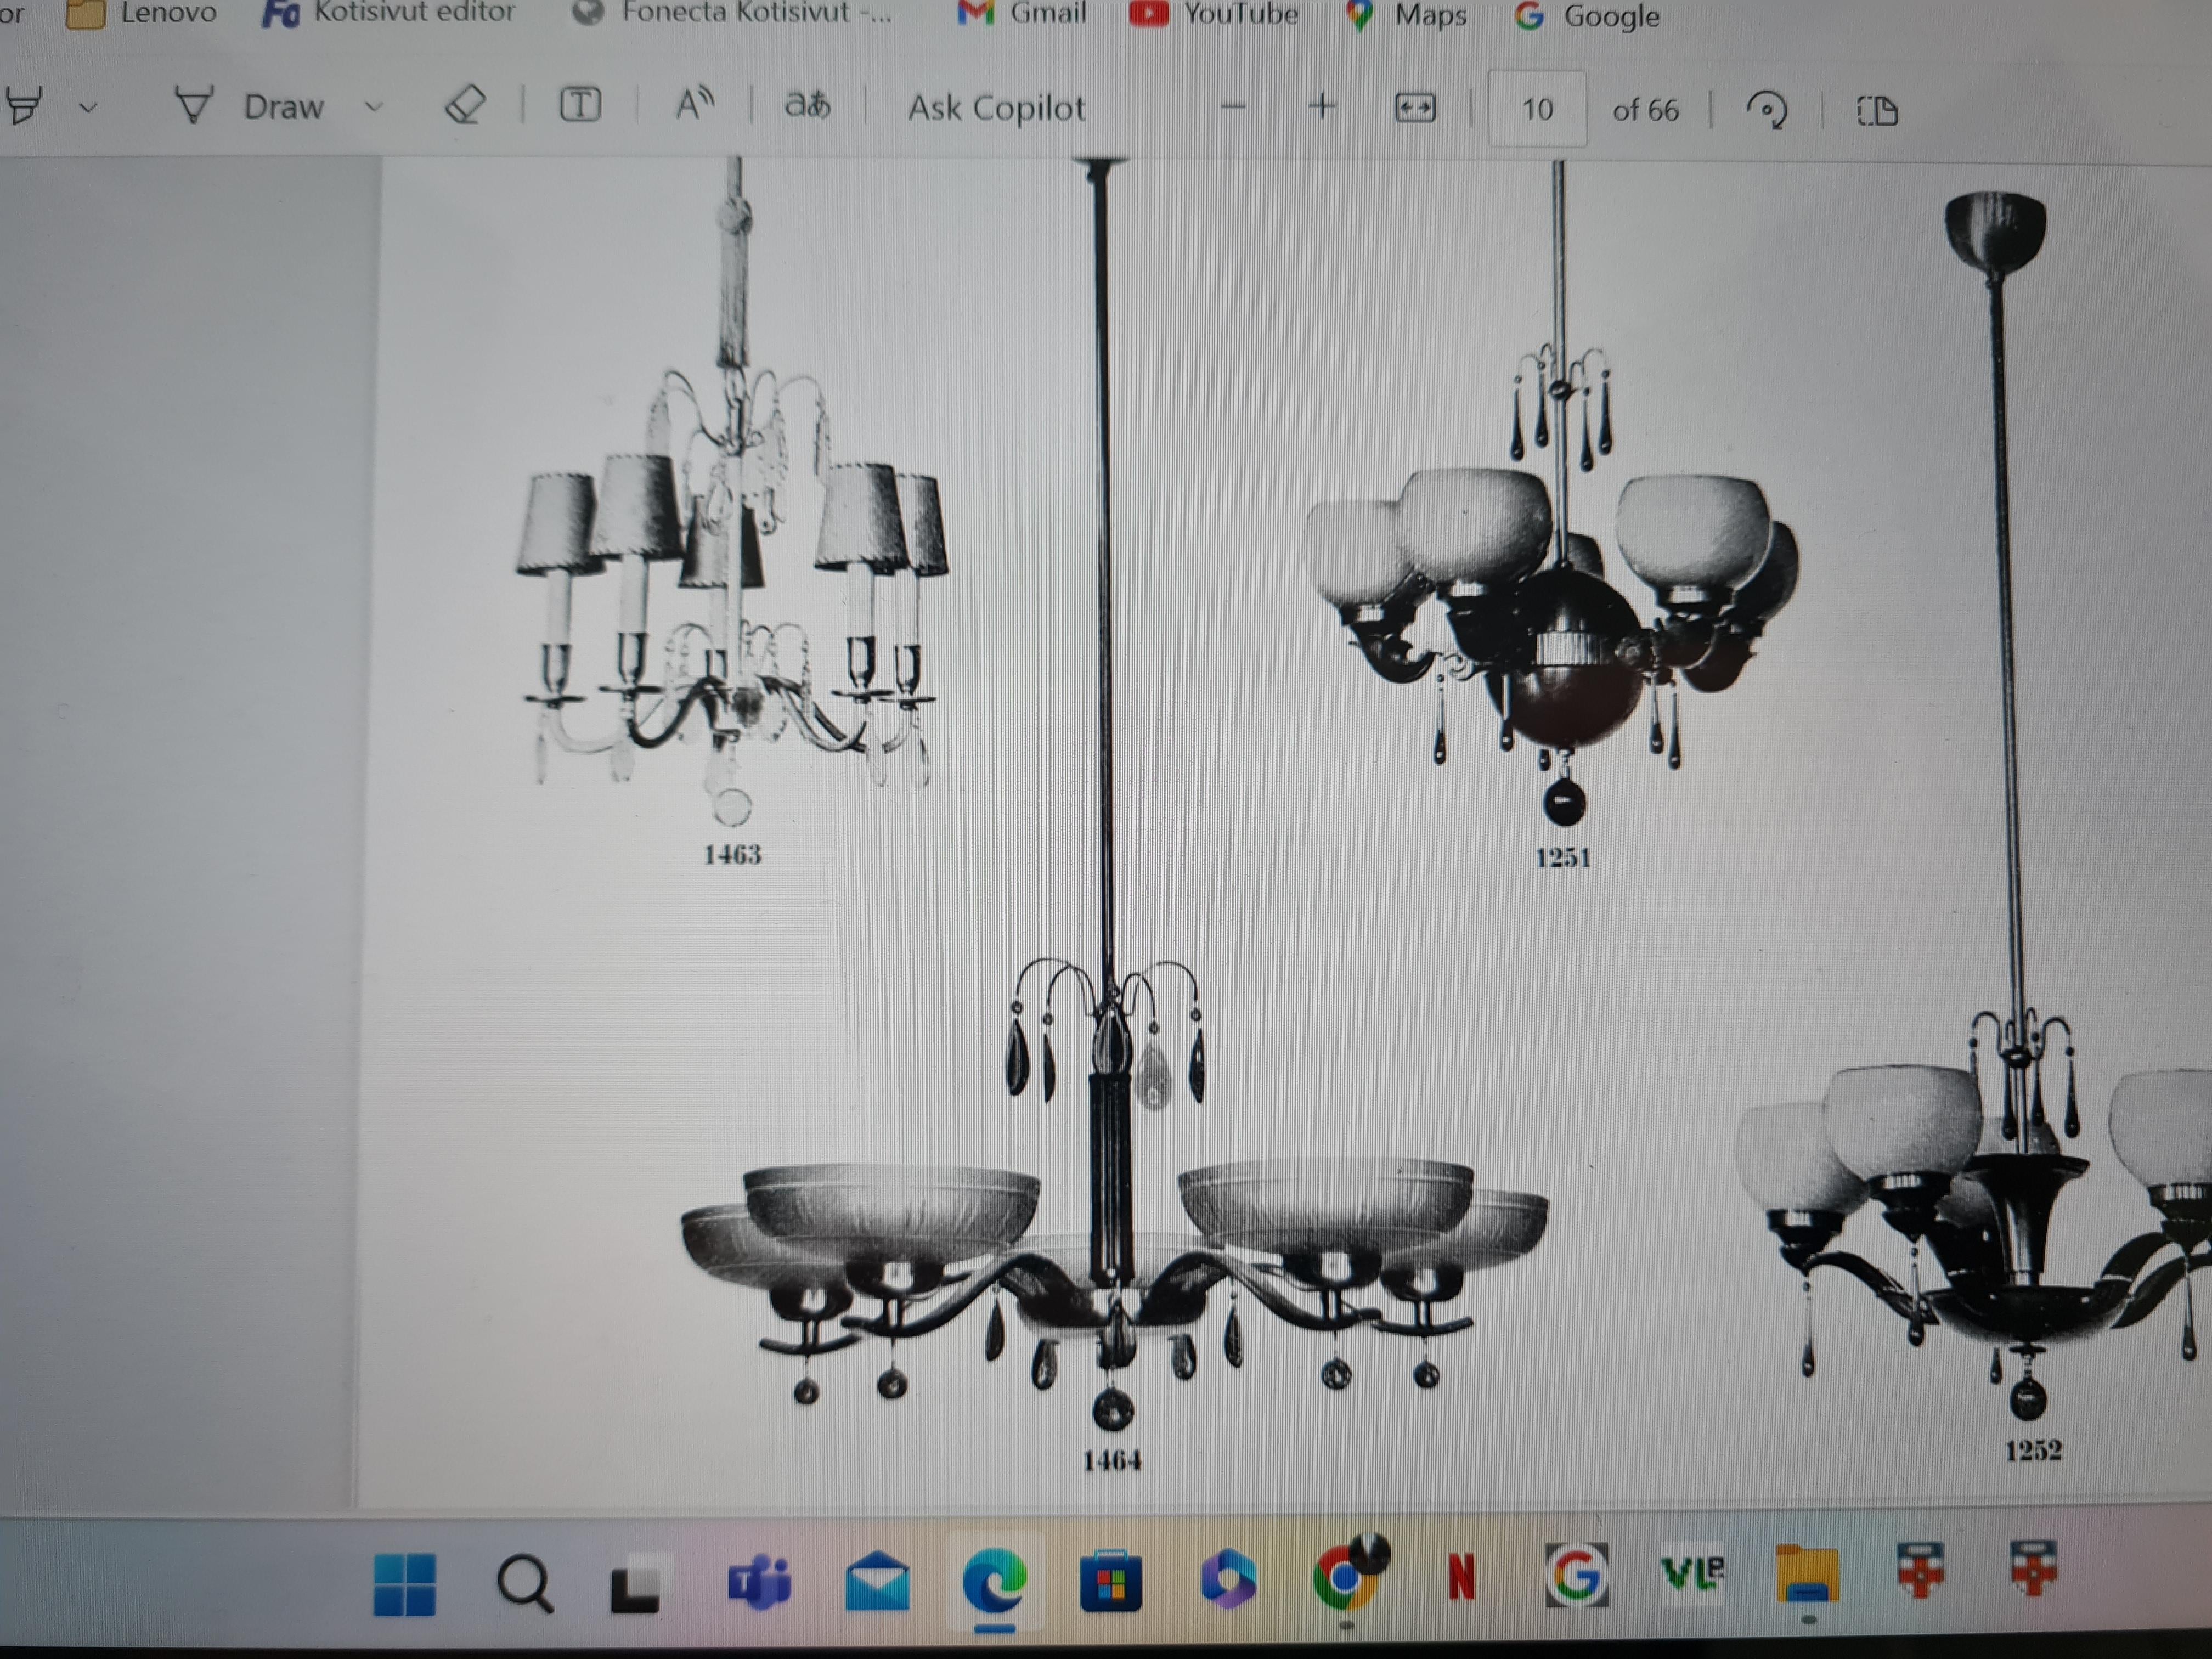Click the caption text 1464
Image resolution: width=2212 pixels, height=1659 pixels.
(x=1112, y=1460)
